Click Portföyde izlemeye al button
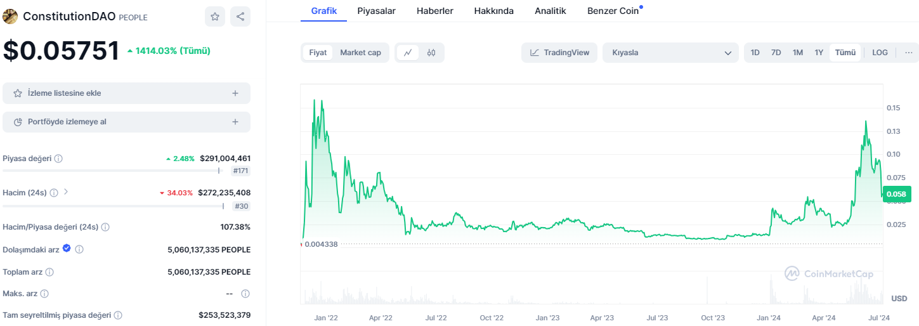Screen dimensions: 919x326 coord(126,122)
